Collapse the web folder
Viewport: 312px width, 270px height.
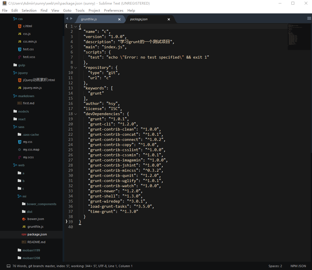click(x=15, y=165)
